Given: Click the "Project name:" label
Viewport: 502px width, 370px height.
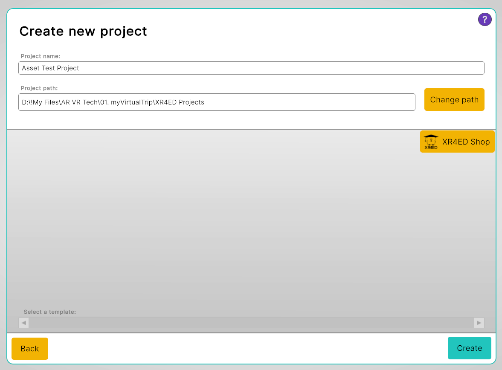Looking at the screenshot, I should (41, 56).
